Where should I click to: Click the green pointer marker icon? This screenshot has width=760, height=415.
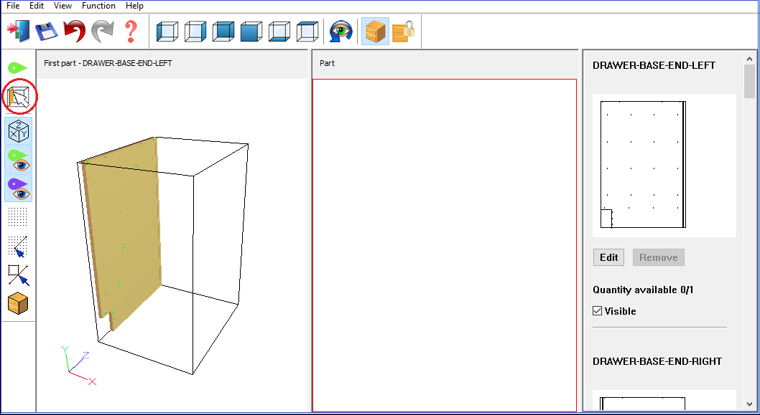pos(18,67)
